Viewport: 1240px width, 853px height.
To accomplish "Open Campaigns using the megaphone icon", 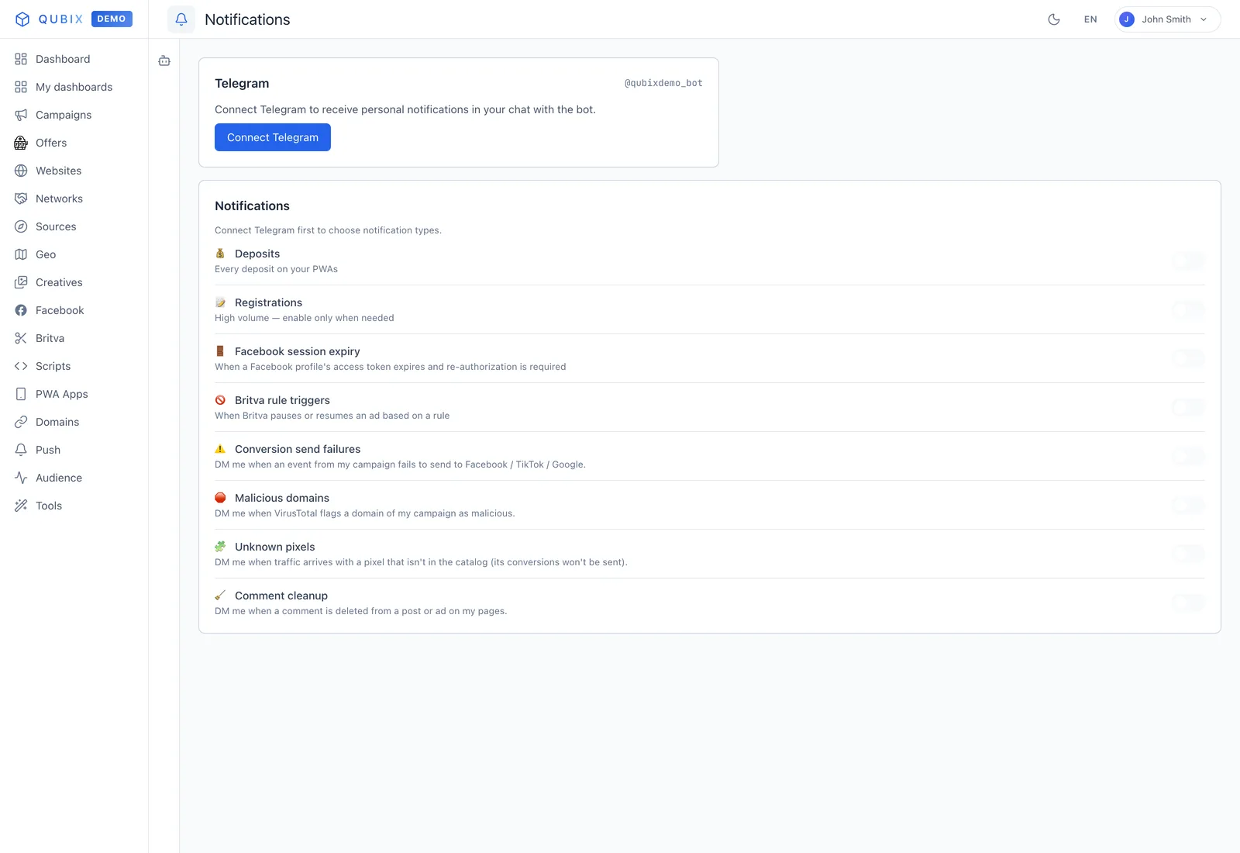I will [x=21, y=115].
